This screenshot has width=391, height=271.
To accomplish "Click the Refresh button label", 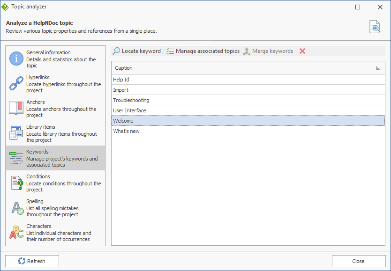I will tap(36, 261).
